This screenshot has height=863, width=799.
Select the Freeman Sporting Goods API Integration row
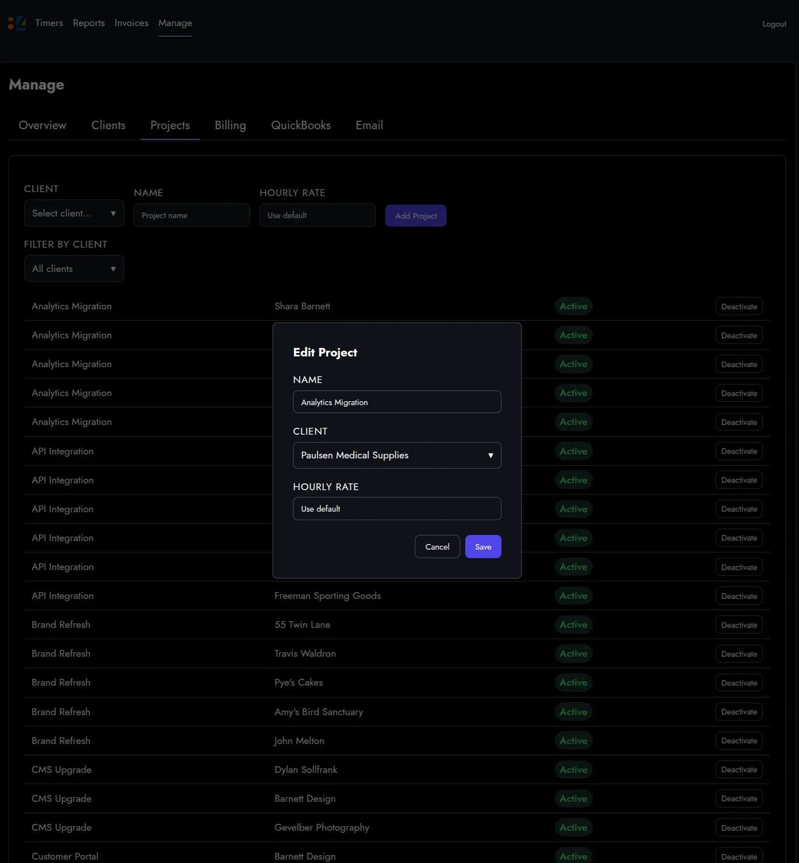(327, 596)
